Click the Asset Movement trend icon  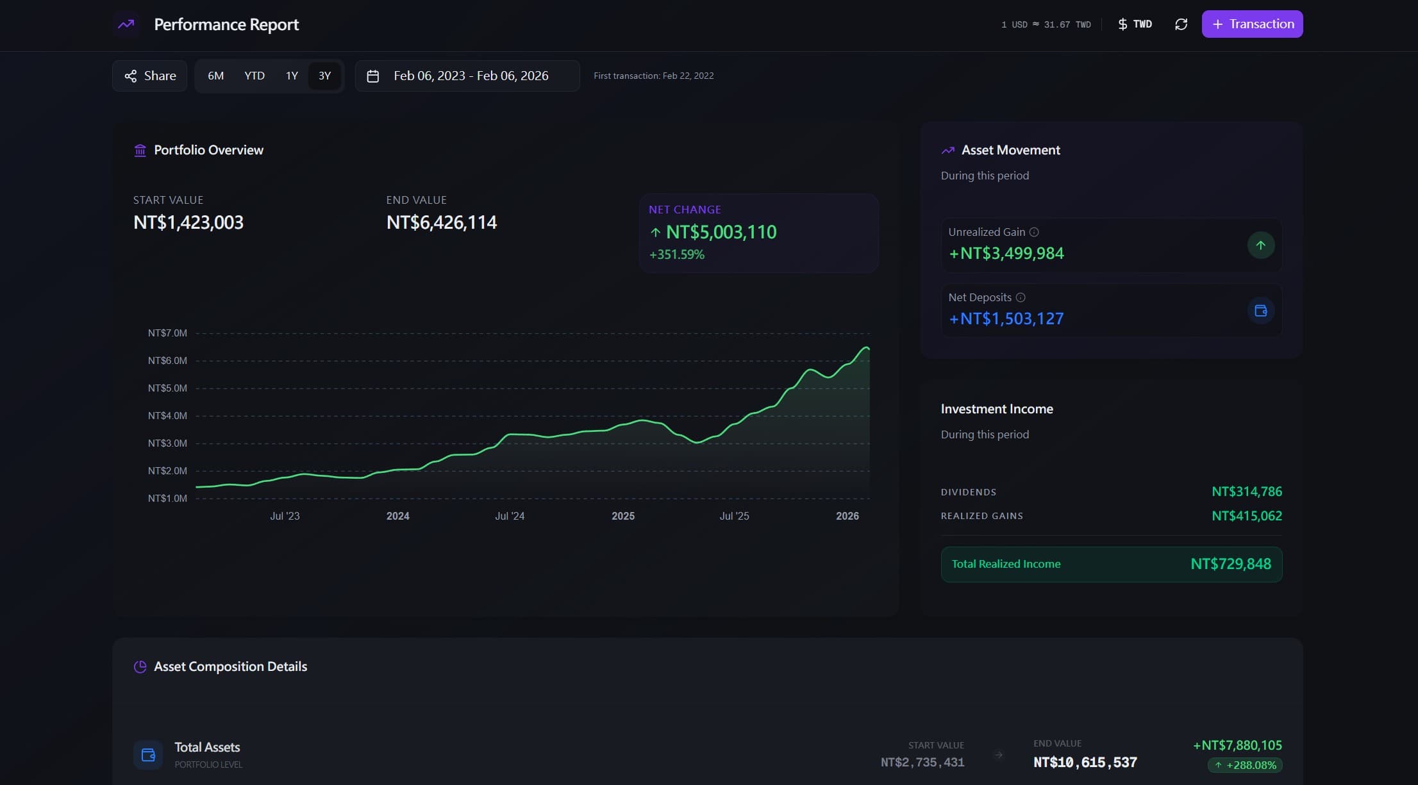tap(947, 150)
